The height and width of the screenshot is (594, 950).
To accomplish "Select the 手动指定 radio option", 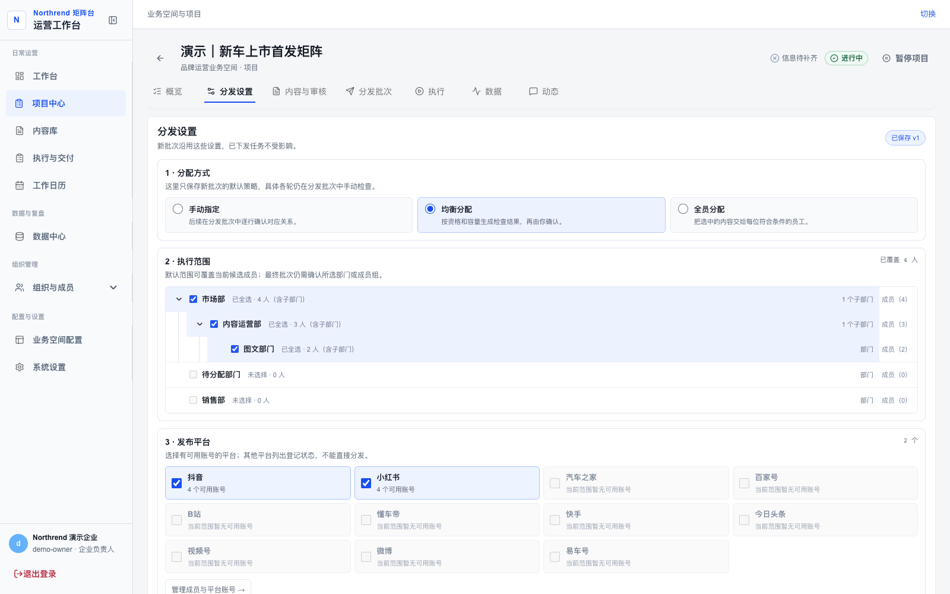I will tap(178, 209).
